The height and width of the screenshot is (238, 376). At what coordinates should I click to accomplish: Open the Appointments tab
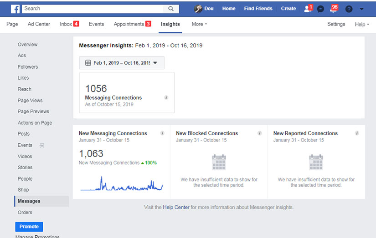(x=132, y=24)
